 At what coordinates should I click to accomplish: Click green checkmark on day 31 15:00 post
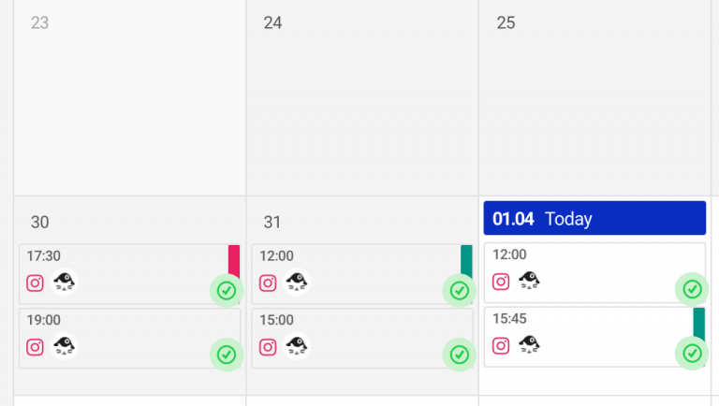[x=459, y=355]
